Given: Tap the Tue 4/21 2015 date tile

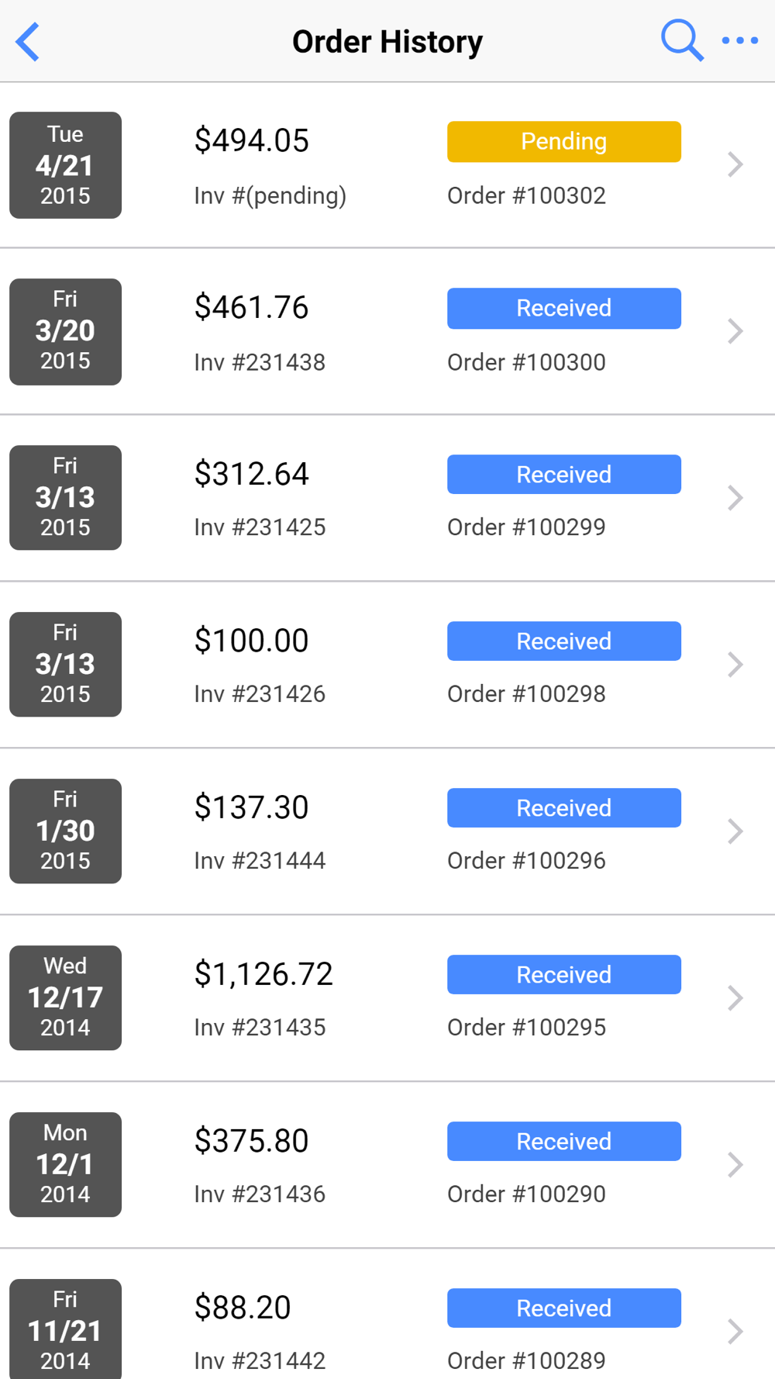Looking at the screenshot, I should 65,165.
